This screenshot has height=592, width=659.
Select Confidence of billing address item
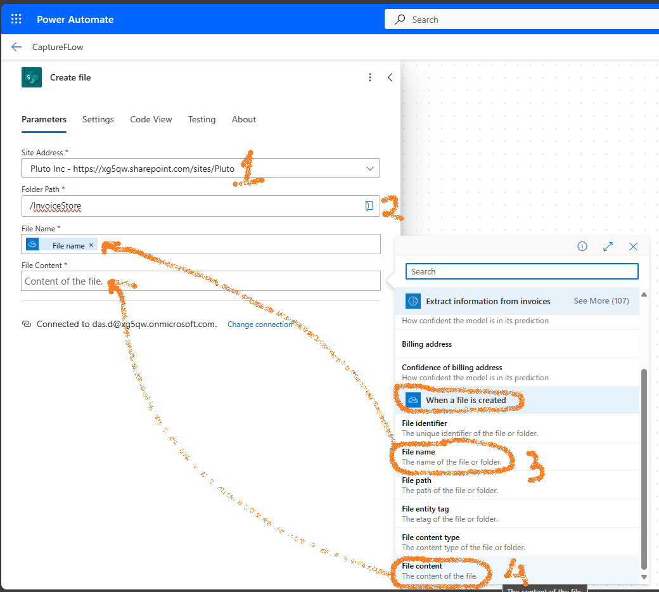coord(517,372)
